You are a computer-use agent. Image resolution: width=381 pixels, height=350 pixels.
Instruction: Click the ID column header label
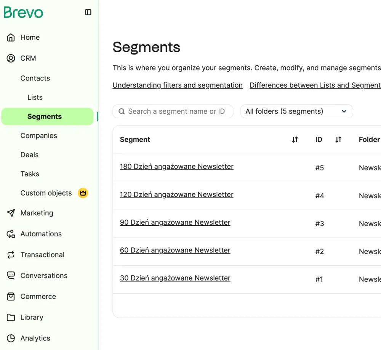[319, 140]
